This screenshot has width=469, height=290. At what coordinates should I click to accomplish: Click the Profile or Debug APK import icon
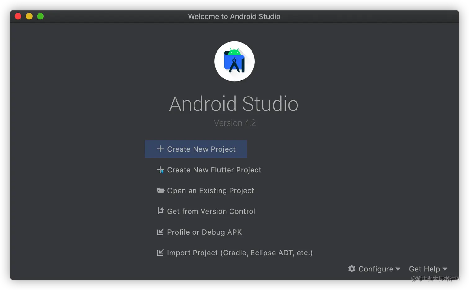coord(160,232)
